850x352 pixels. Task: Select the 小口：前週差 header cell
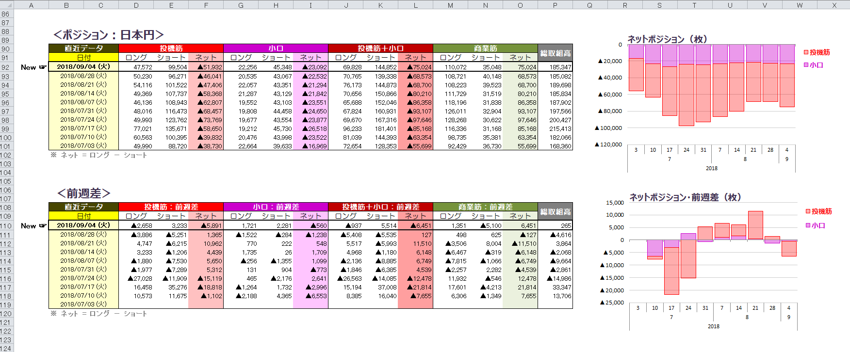(276, 207)
